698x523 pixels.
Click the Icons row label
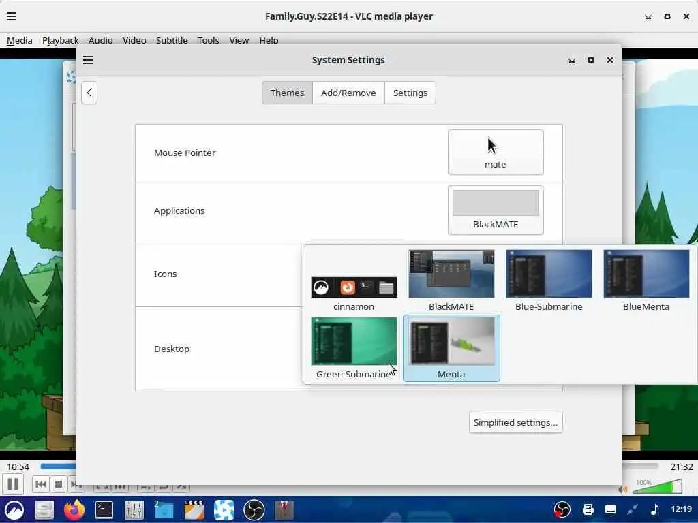click(x=165, y=274)
